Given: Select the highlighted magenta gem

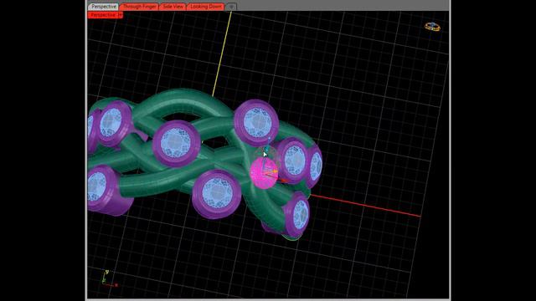Looking at the screenshot, I should [264, 173].
